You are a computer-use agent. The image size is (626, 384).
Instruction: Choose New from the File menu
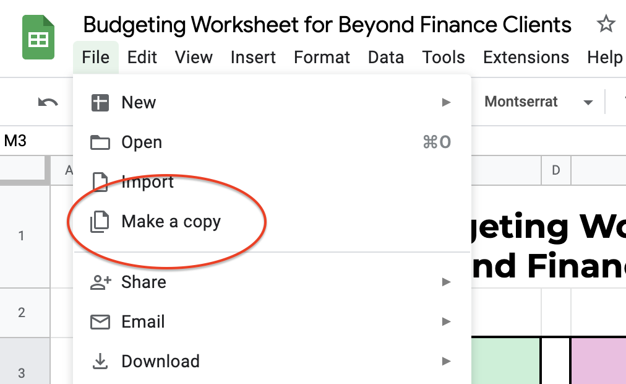[x=272, y=103]
